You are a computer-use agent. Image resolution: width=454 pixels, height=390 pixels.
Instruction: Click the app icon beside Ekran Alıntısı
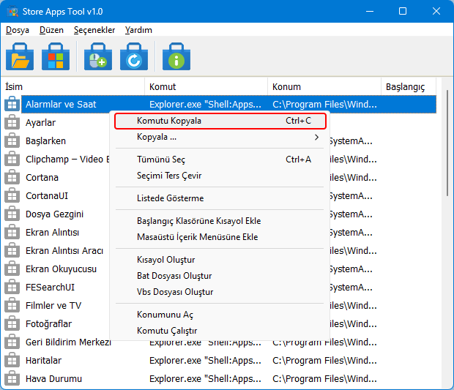click(x=12, y=232)
